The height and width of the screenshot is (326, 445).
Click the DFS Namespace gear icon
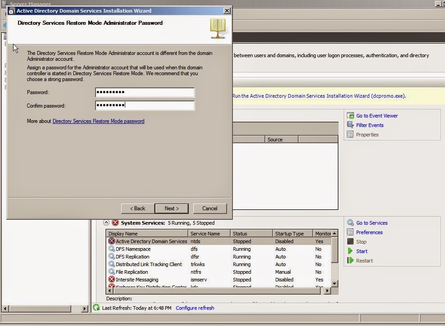[x=112, y=249]
